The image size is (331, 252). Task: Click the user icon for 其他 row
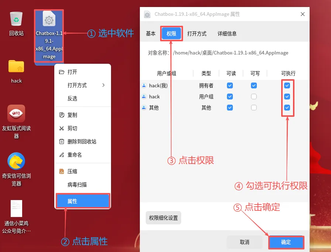144,108
